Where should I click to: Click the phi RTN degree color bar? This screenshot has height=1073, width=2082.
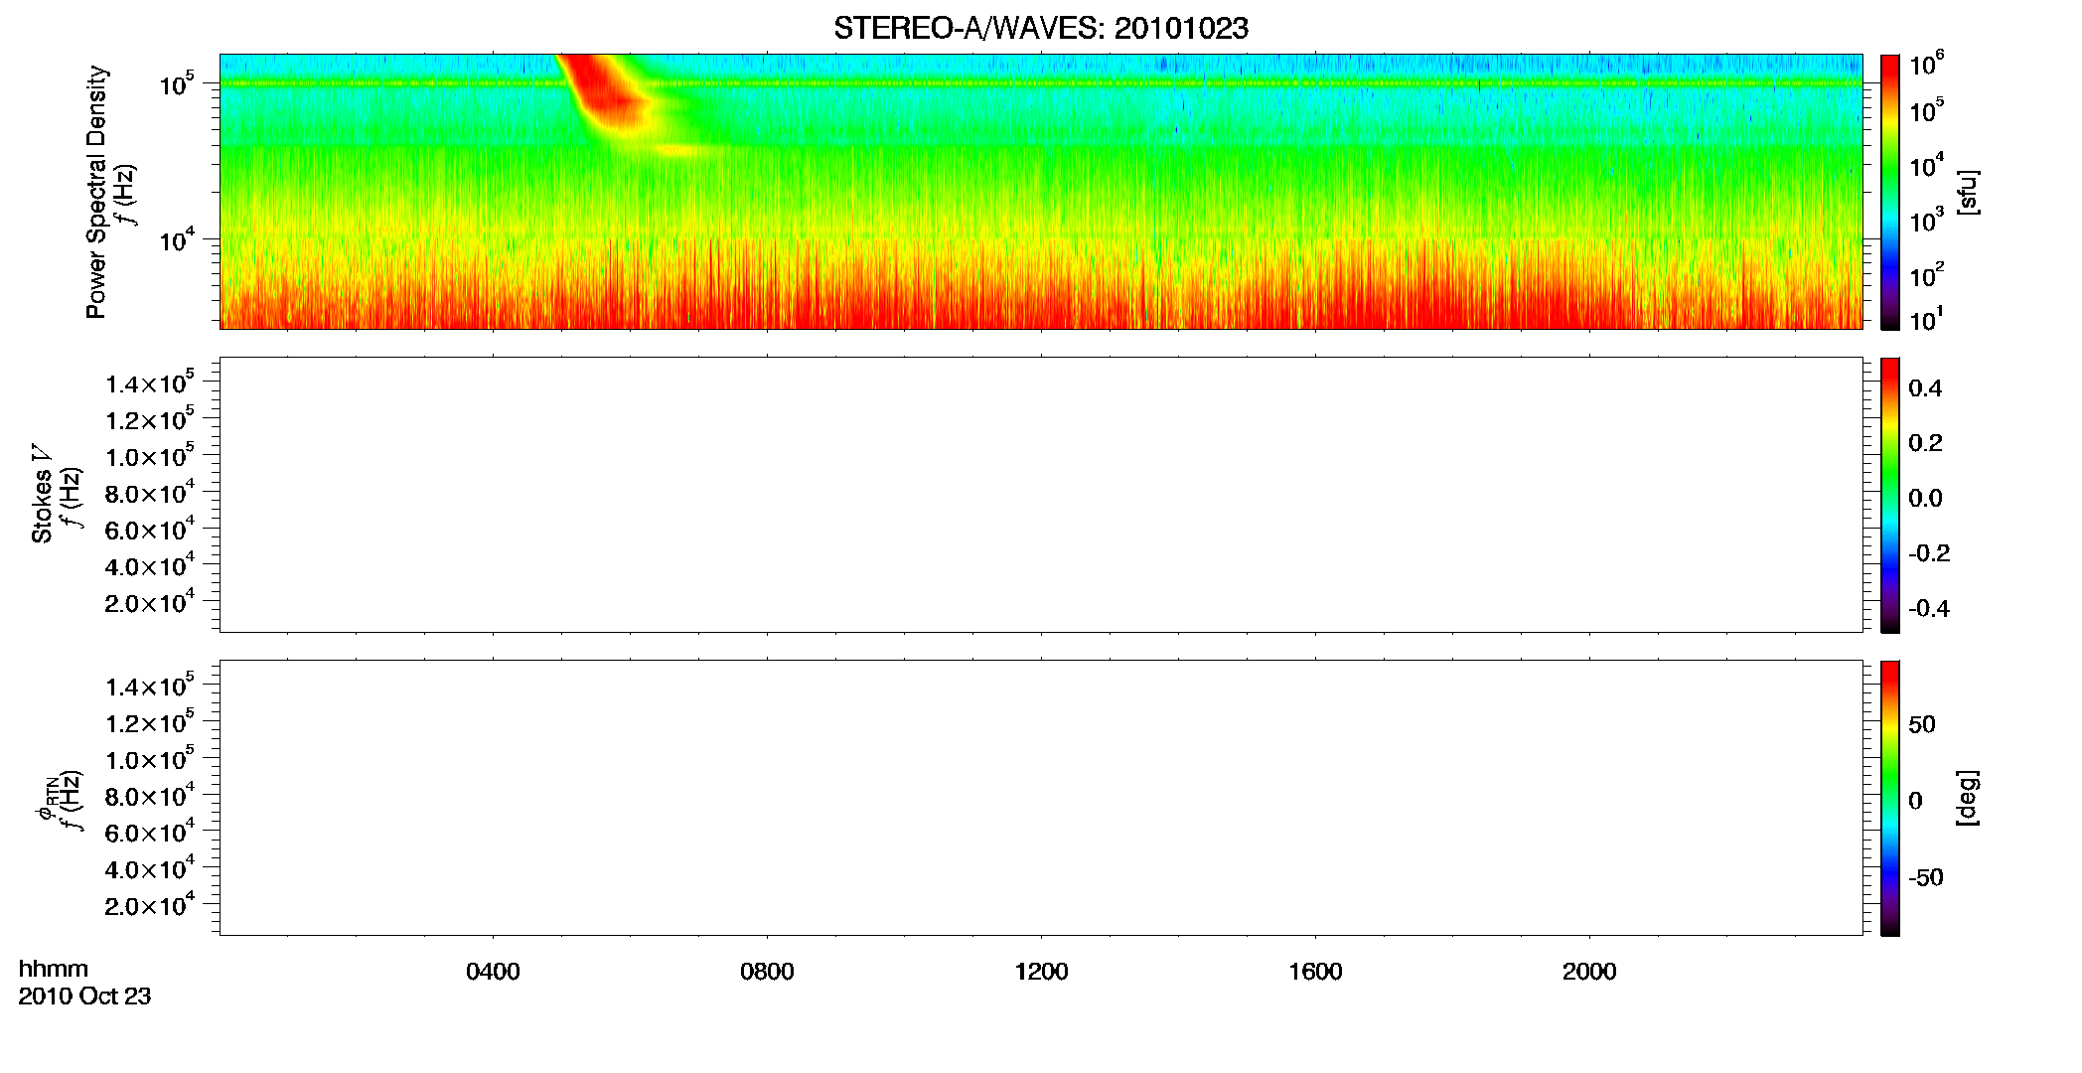(1890, 798)
